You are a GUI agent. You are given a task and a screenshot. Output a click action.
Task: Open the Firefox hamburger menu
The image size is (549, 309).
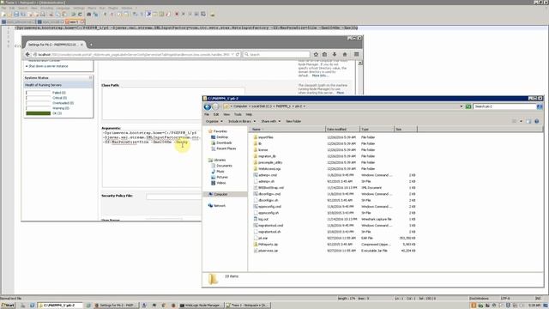357,54
